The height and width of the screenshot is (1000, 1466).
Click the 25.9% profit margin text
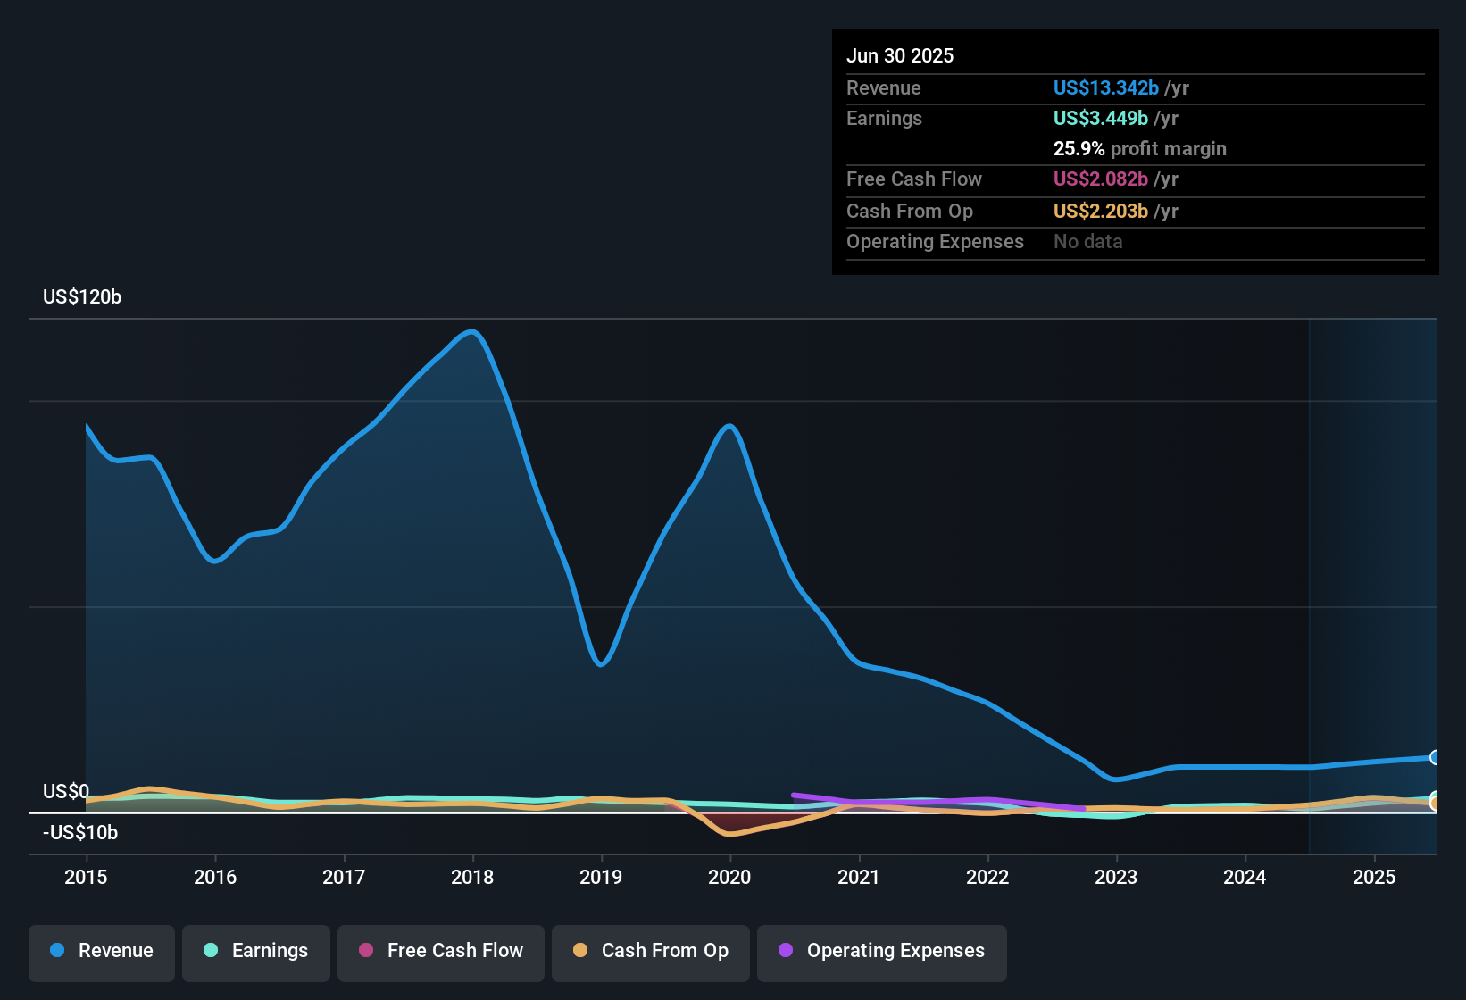click(x=1139, y=148)
